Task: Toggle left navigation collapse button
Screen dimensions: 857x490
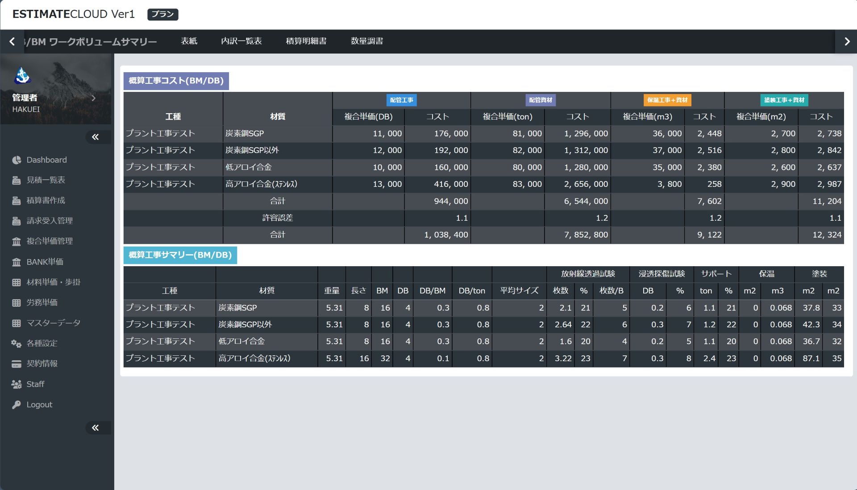Action: point(96,136)
